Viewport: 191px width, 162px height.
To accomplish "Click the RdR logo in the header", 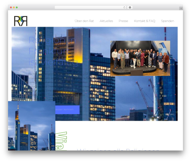I will pos(21,21).
